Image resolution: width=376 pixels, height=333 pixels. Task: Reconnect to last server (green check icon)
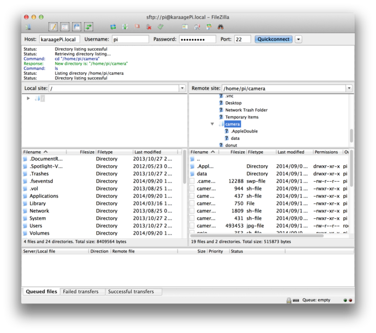click(x=160, y=26)
